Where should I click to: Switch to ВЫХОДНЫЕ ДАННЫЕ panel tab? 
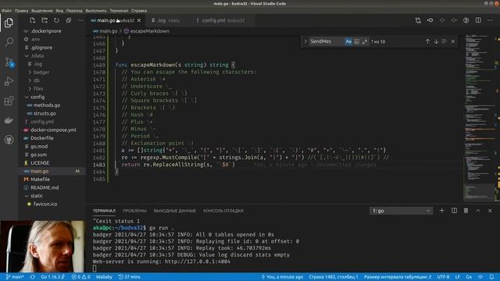[x=175, y=211]
